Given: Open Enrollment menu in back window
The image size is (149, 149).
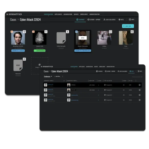Looking at the screenshot, I should [84, 14].
